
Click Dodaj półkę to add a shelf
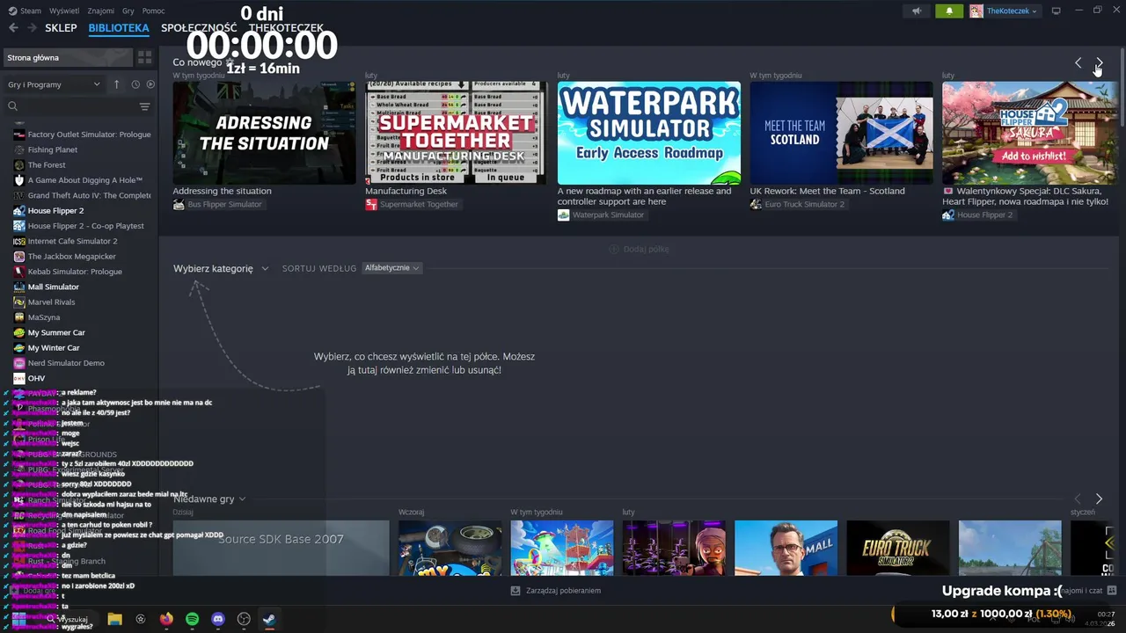[x=640, y=249]
